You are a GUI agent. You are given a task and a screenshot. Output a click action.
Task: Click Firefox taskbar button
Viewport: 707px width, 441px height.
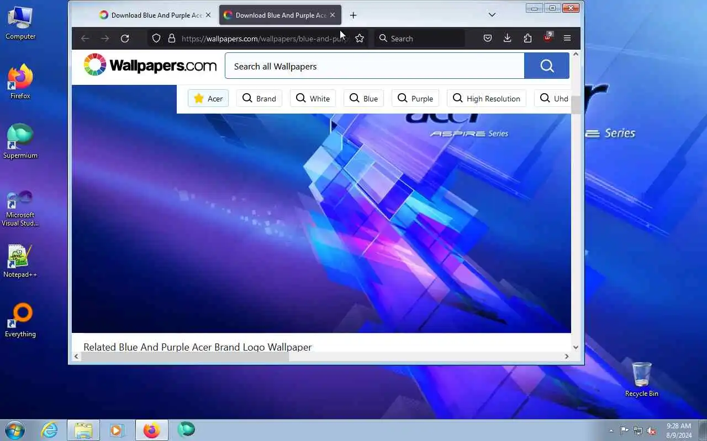(151, 430)
